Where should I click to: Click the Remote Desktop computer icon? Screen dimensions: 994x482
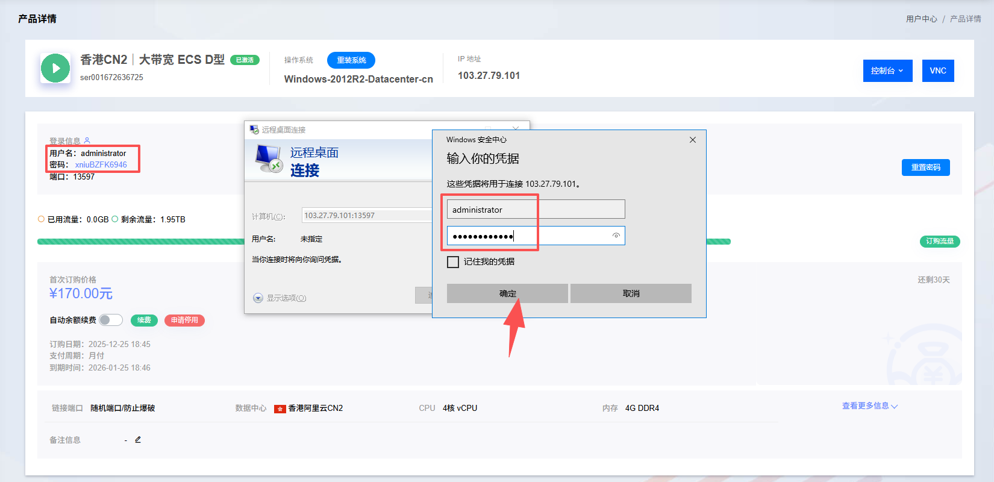tap(268, 159)
